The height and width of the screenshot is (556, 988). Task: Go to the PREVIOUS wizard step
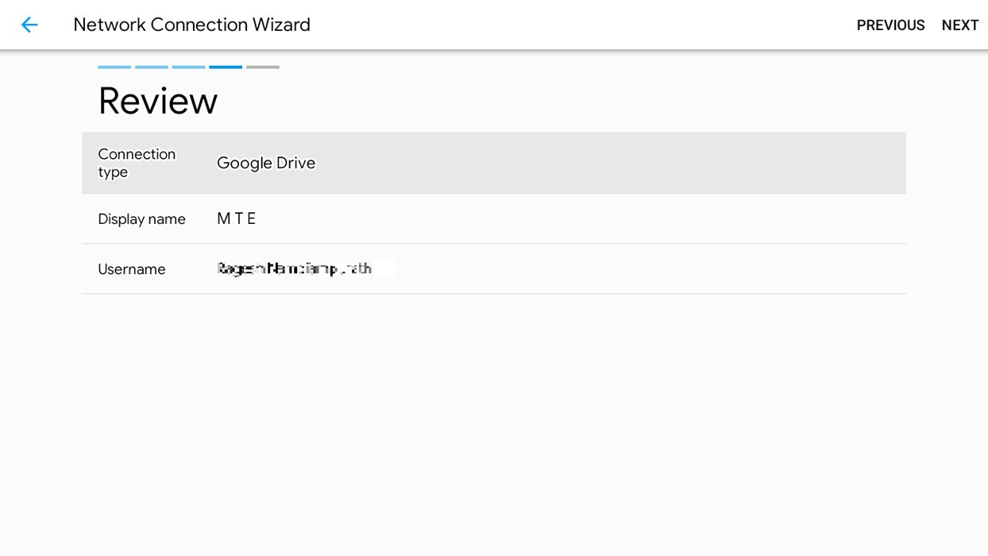[890, 25]
